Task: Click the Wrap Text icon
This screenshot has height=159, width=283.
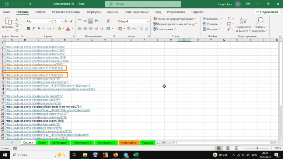Action: click(x=108, y=21)
